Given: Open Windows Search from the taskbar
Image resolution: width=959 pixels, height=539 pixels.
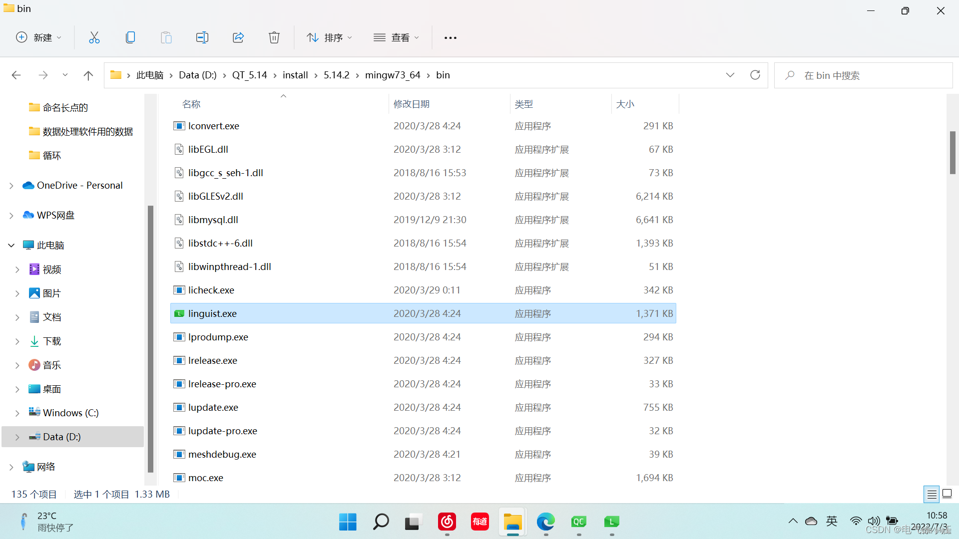Looking at the screenshot, I should tap(381, 522).
